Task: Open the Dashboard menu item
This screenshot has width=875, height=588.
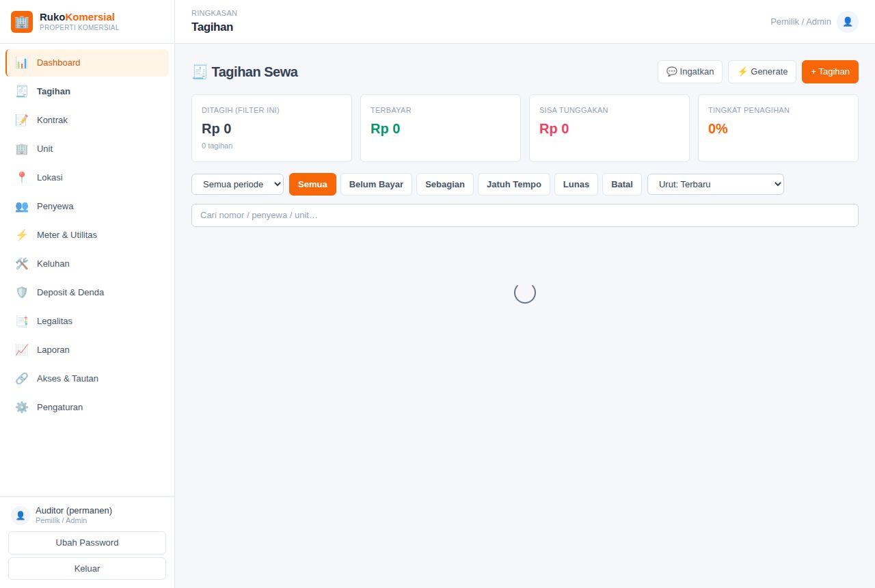Action: click(87, 63)
